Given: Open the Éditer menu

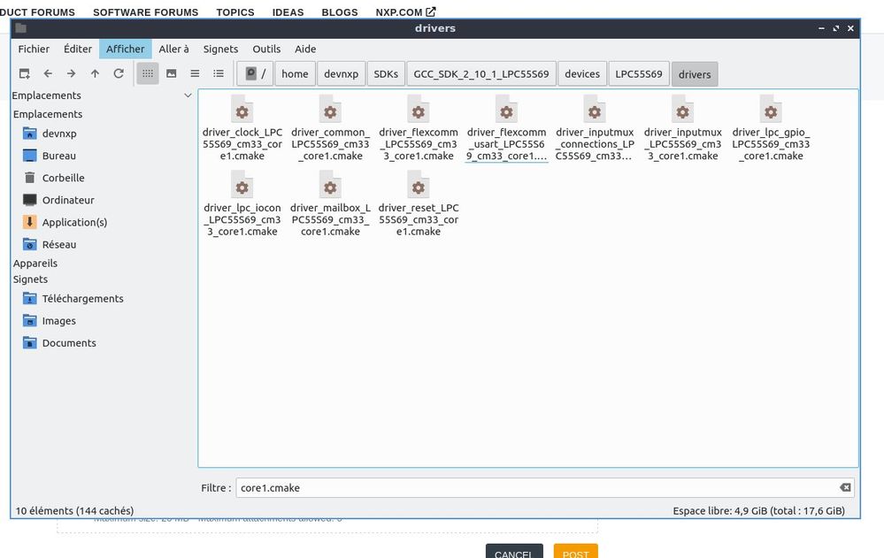Looking at the screenshot, I should pyautogui.click(x=78, y=49).
